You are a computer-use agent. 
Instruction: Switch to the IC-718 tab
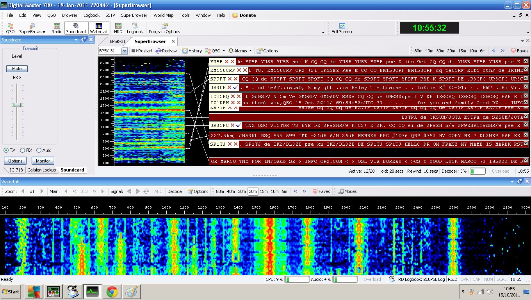[16, 170]
